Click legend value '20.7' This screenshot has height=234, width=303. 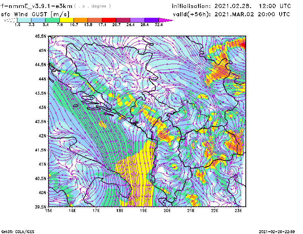(x=116, y=25)
